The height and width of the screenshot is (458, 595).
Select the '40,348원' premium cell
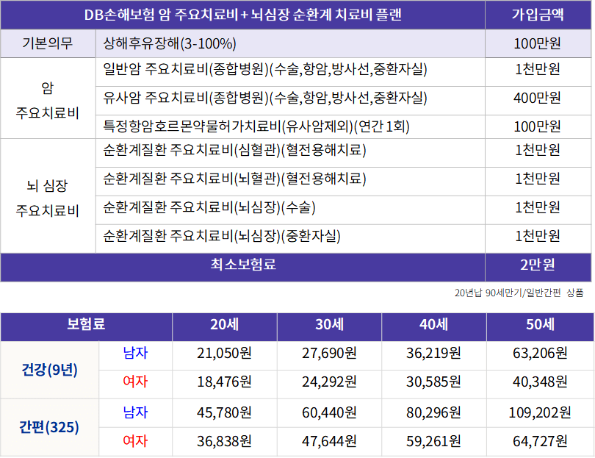(541, 382)
